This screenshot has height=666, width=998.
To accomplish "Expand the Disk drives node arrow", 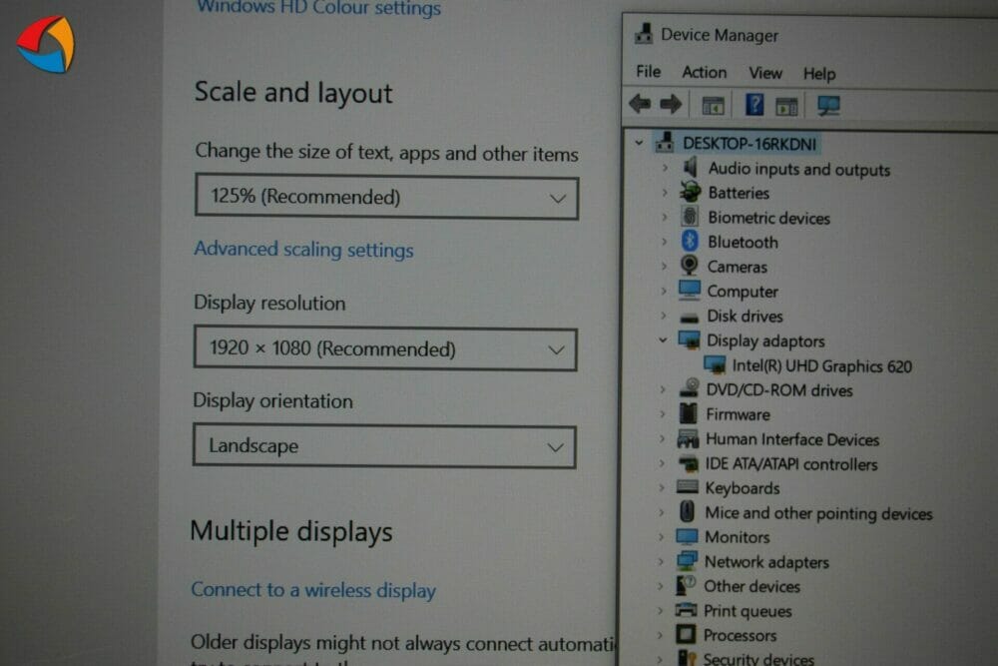I will tap(664, 316).
